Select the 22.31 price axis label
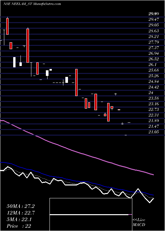This screenshot has width=165, height=231. click(x=153, y=115)
